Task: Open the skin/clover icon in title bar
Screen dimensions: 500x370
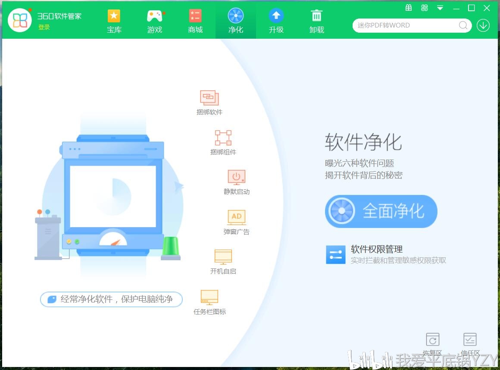Action: 424,8
